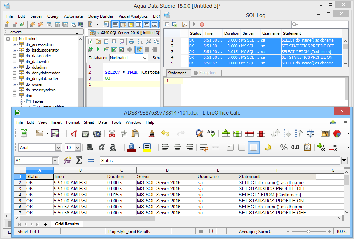
Task: Click the Sum sigma icon beside formula bar
Action: coord(79,160)
